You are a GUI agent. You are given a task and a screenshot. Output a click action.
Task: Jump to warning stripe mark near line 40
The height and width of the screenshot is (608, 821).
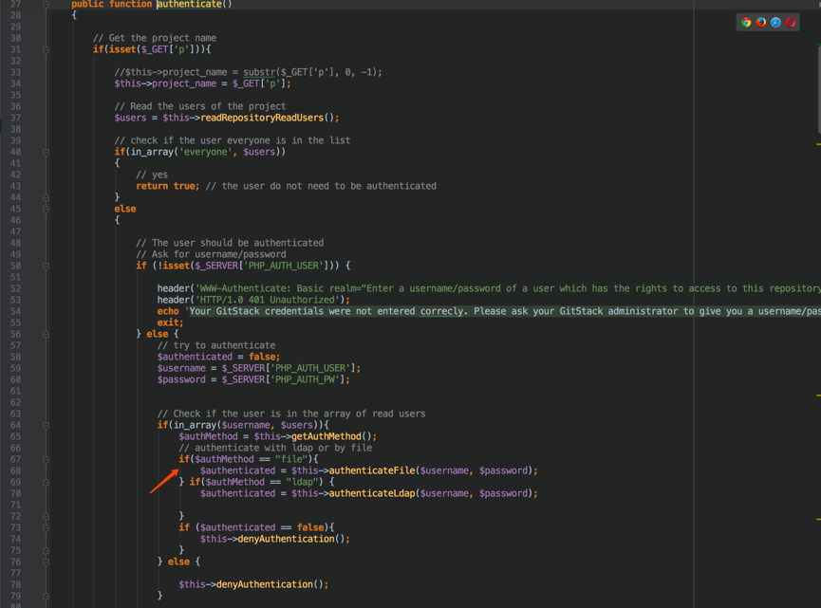(818, 144)
